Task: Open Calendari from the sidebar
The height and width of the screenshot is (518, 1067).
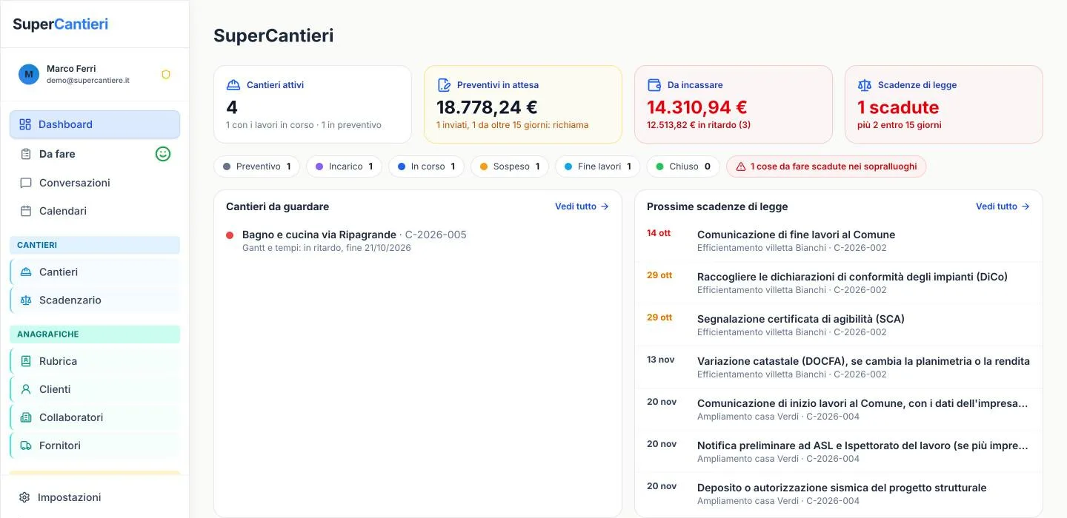Action: click(x=95, y=211)
